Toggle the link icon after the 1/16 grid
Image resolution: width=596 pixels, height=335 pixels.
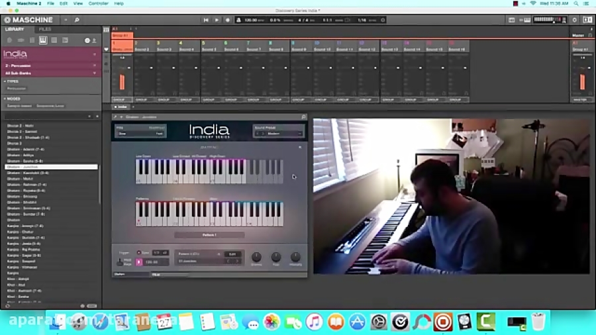383,20
